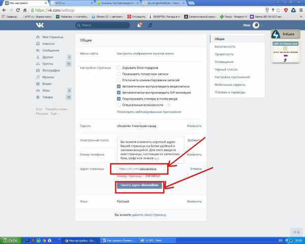Open the Оповещения settings tab

coord(224,62)
